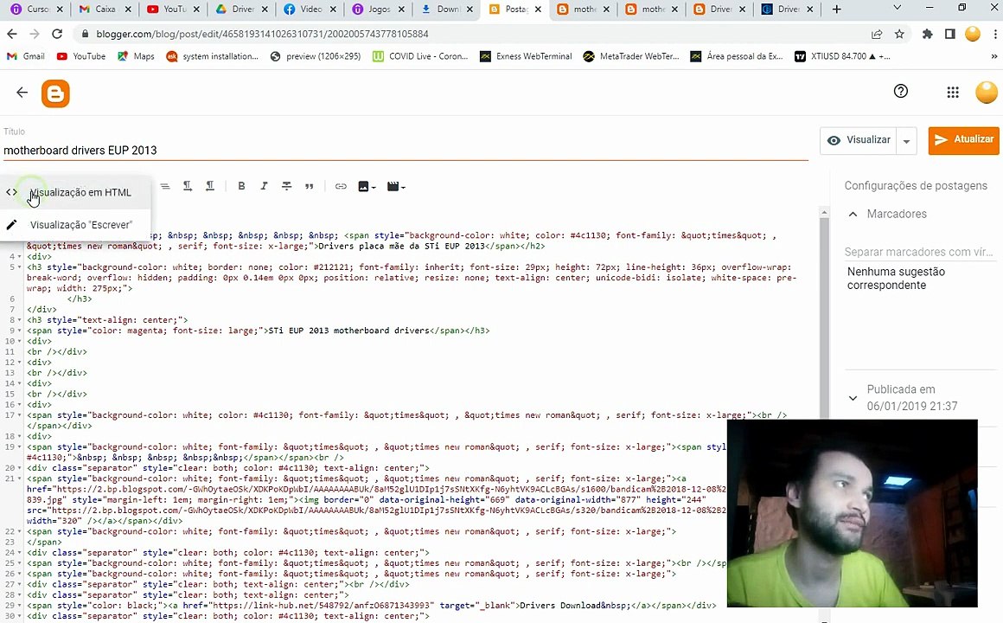Collapse the Marcadores section
This screenshot has height=623, width=1003.
click(853, 215)
